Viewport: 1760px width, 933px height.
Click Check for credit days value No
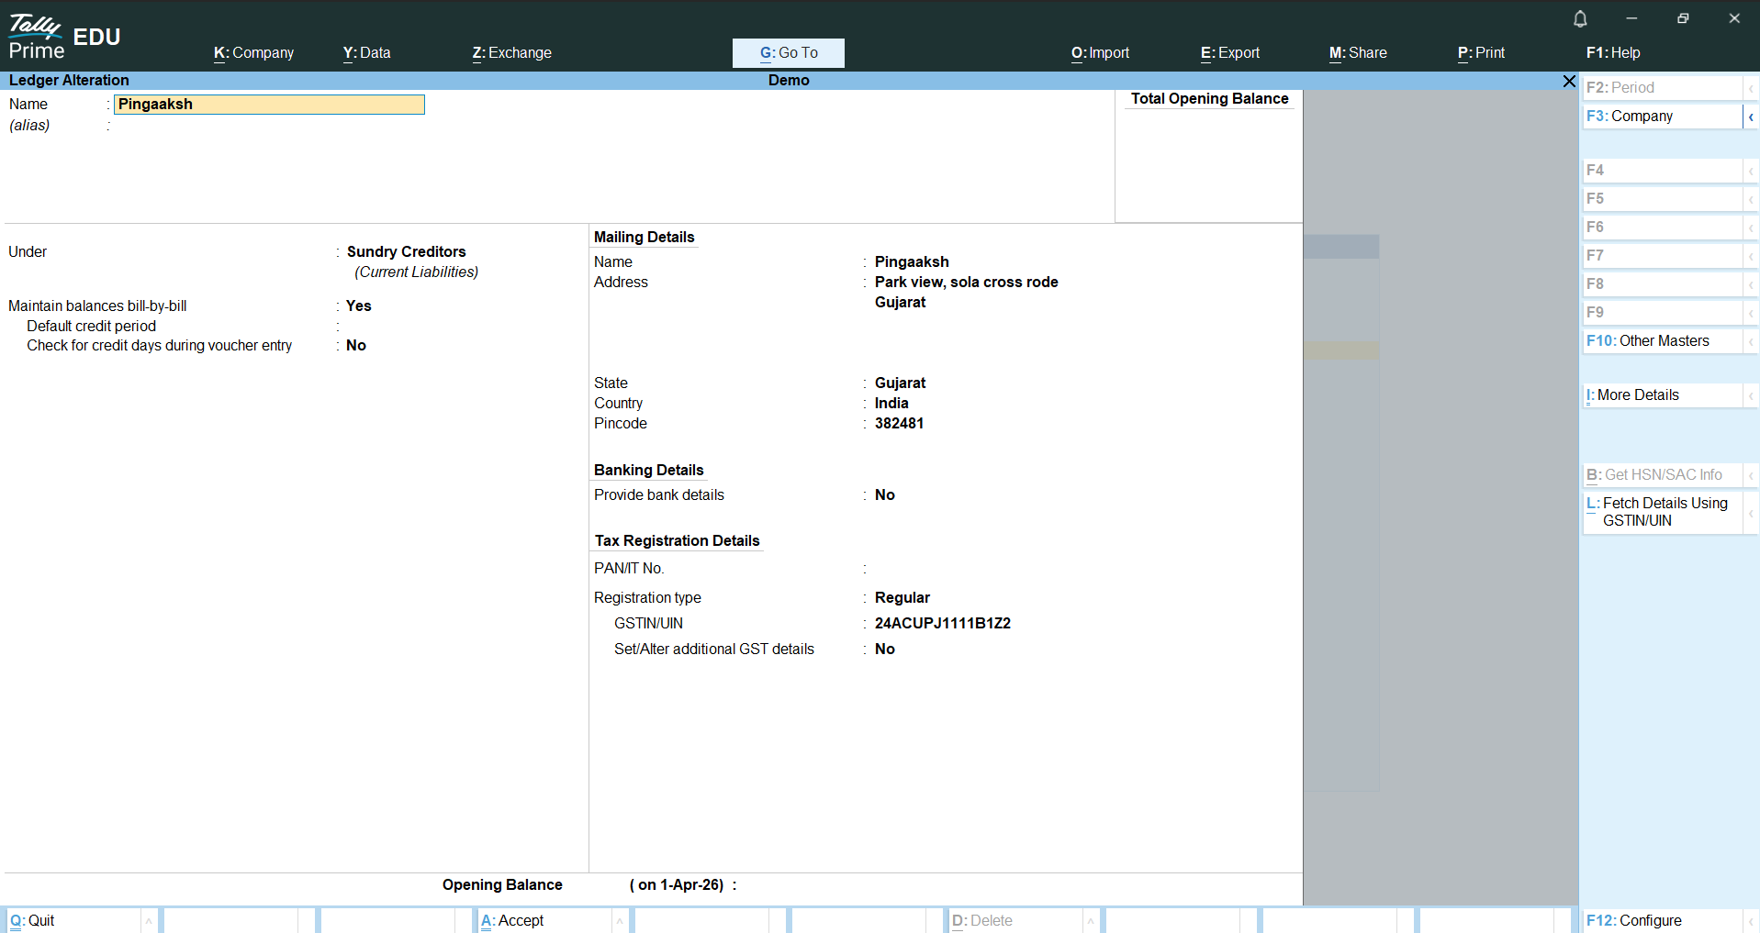click(x=356, y=345)
